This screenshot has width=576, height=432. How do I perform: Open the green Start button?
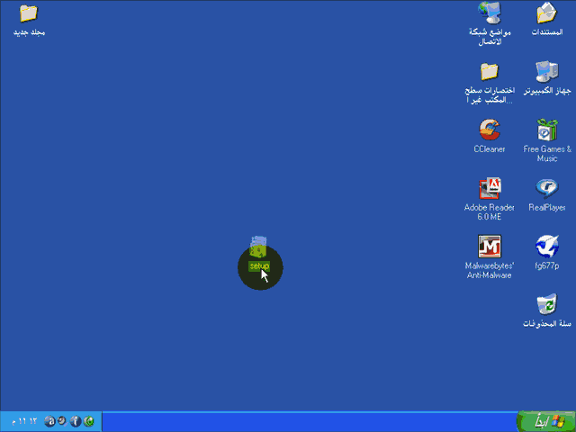point(545,421)
